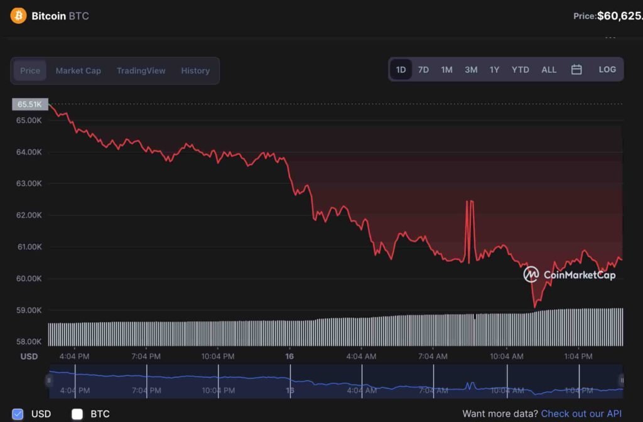This screenshot has width=643, height=422.
Task: Toggle the USD currency checkbox
Action: coord(18,414)
